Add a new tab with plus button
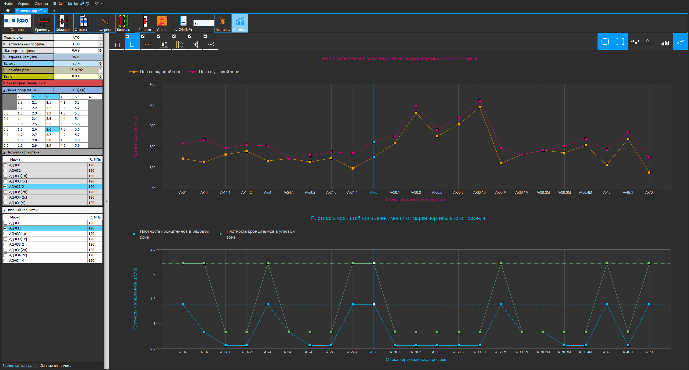The image size is (689, 370). point(54,10)
